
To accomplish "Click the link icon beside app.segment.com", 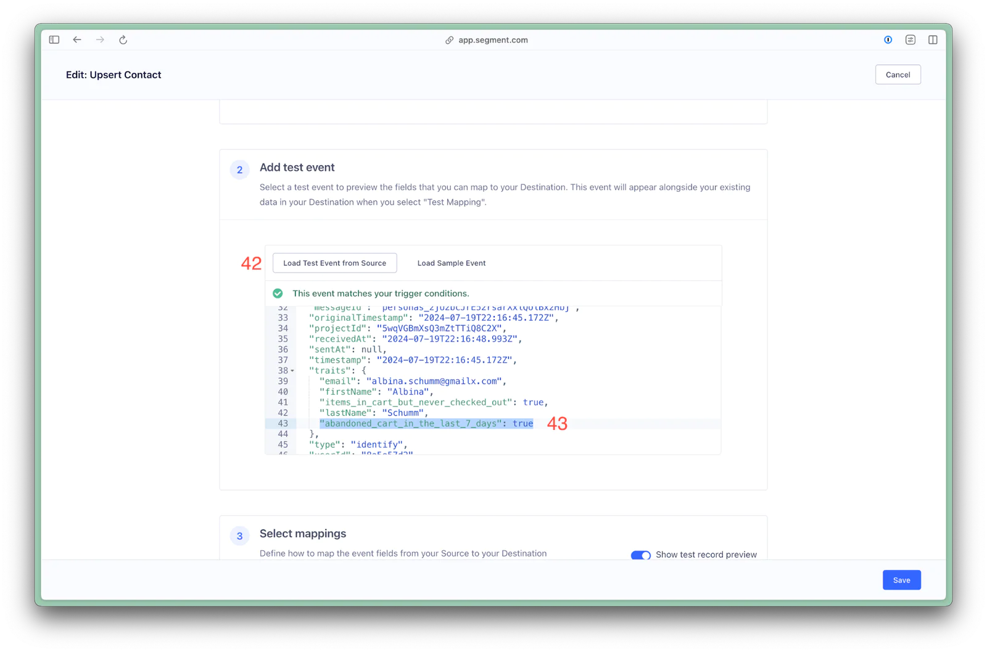I will 449,40.
